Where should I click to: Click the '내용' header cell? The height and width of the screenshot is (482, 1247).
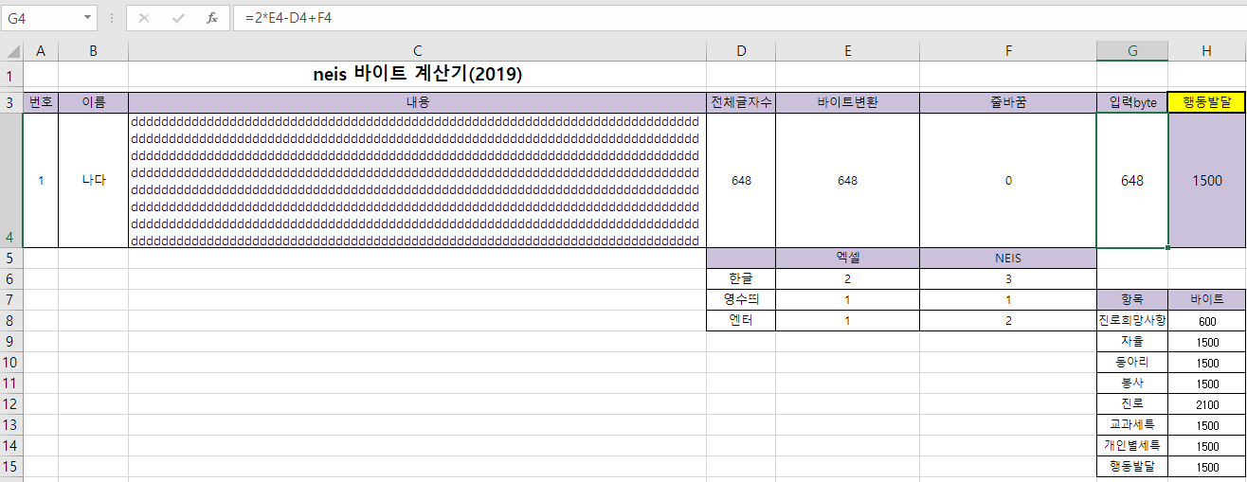click(417, 102)
